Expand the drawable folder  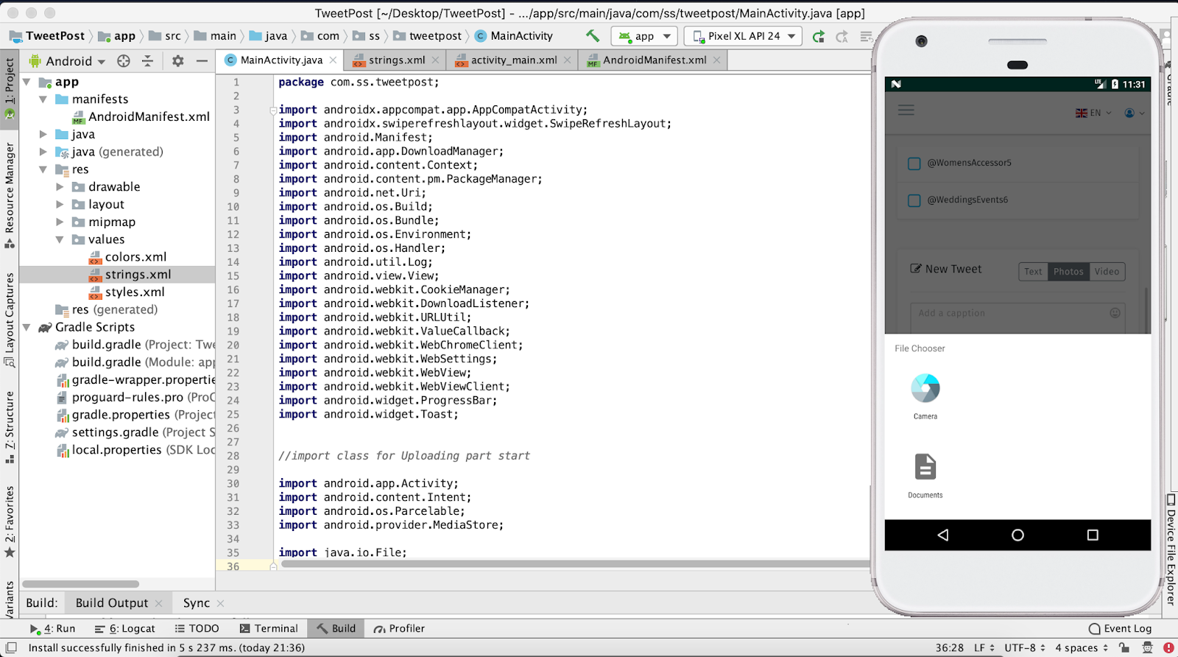coord(60,187)
